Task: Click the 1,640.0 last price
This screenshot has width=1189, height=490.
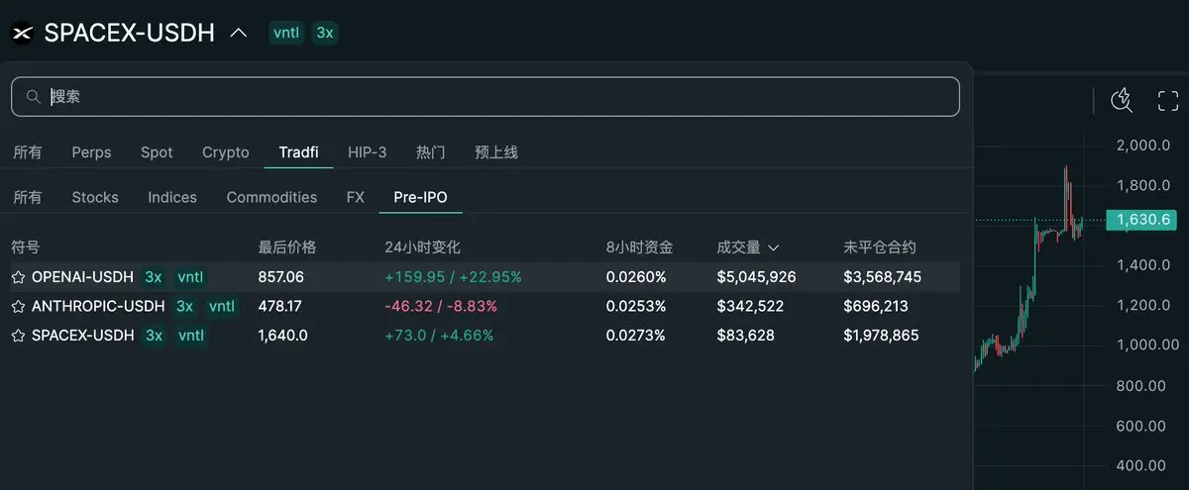Action: [283, 336]
